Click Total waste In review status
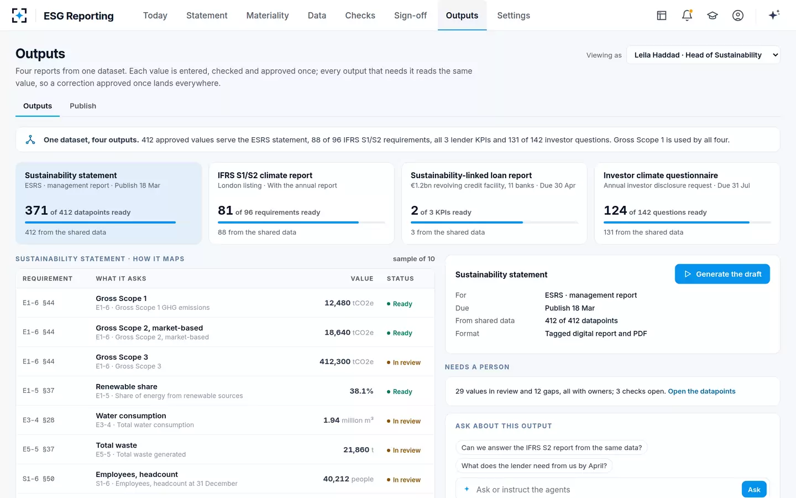The image size is (796, 498). click(404, 450)
